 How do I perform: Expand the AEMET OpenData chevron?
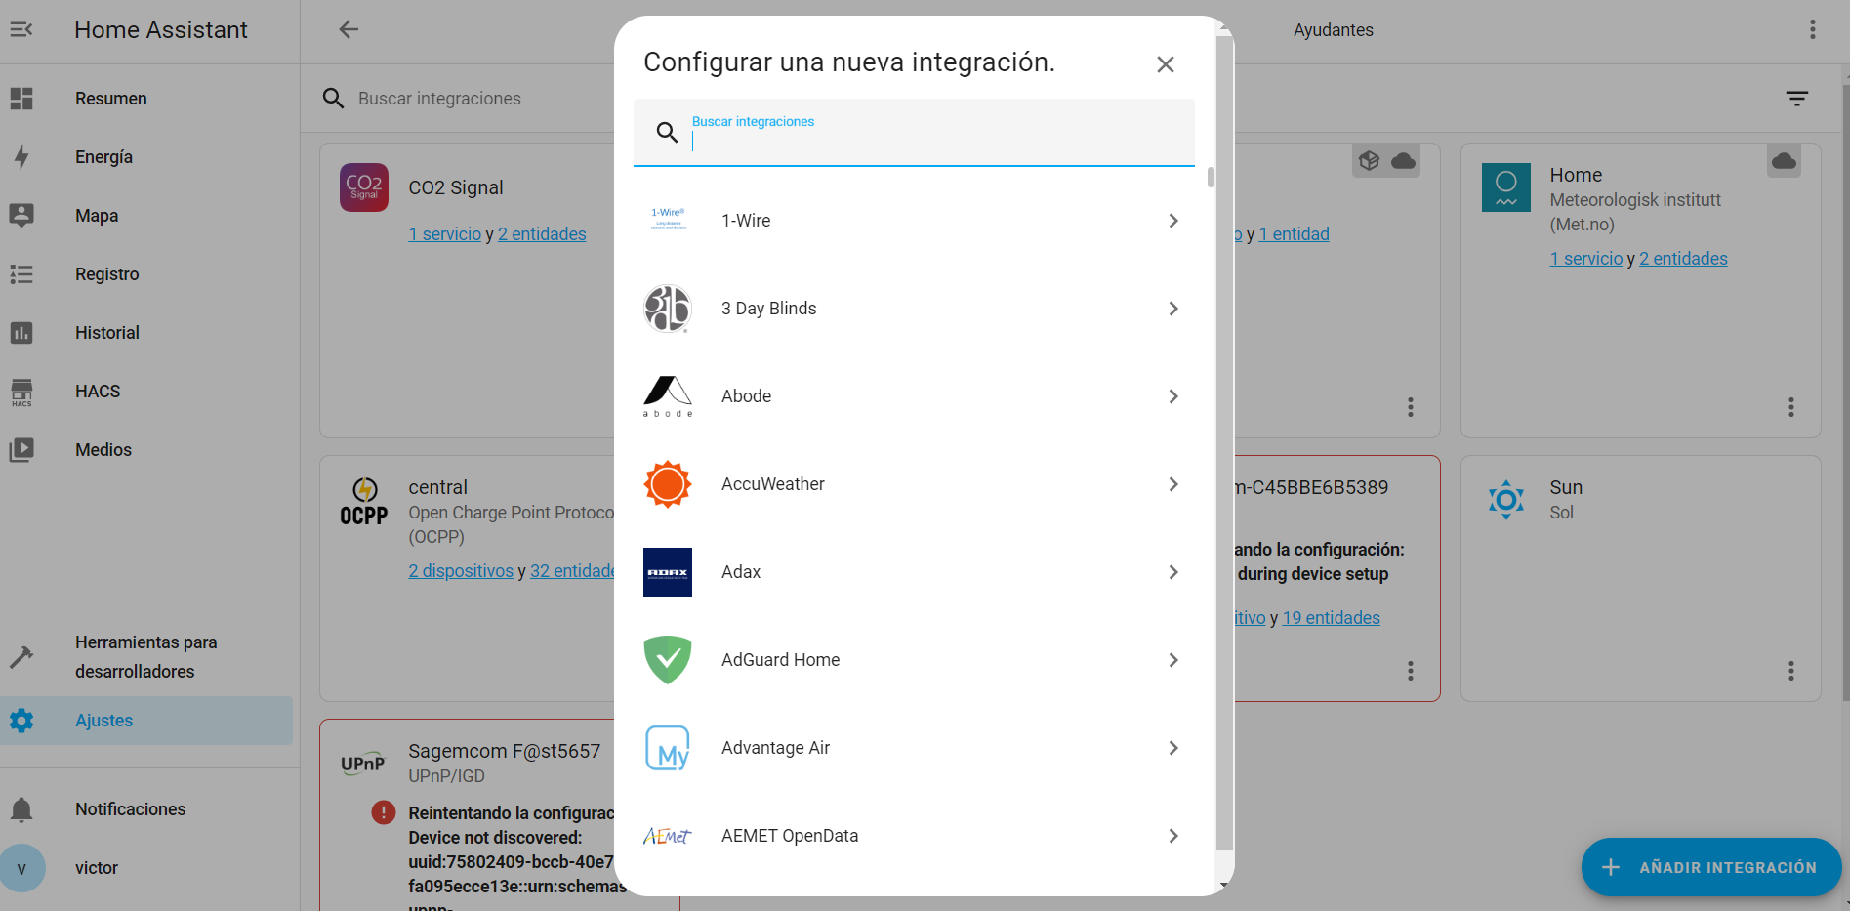(x=1173, y=836)
